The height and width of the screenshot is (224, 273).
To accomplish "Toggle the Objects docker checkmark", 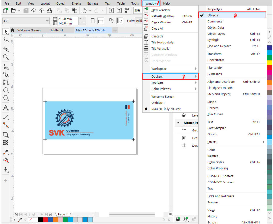I will coord(213,15).
